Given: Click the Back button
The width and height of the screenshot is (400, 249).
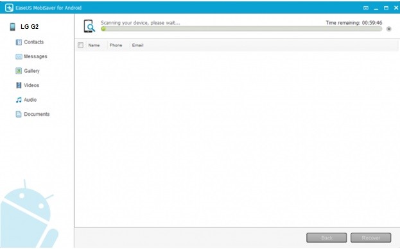Looking at the screenshot, I should [327, 238].
